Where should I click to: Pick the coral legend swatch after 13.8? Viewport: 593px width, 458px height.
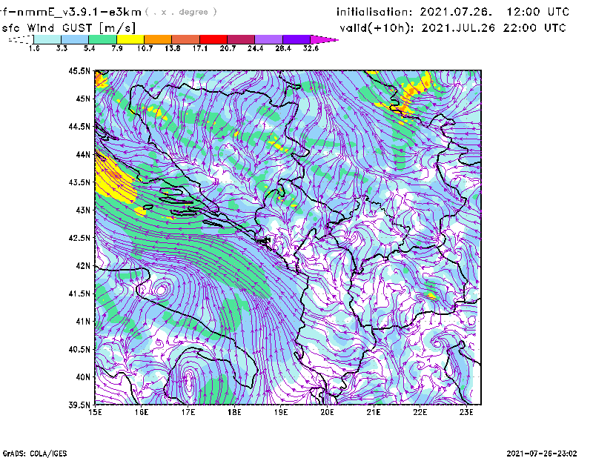click(x=186, y=39)
